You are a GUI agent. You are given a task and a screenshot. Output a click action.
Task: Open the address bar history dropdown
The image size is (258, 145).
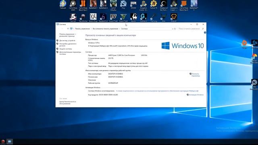tap(173, 29)
